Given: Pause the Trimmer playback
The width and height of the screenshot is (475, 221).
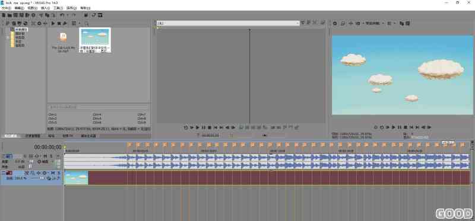Looking at the screenshot, I should pos(203,127).
